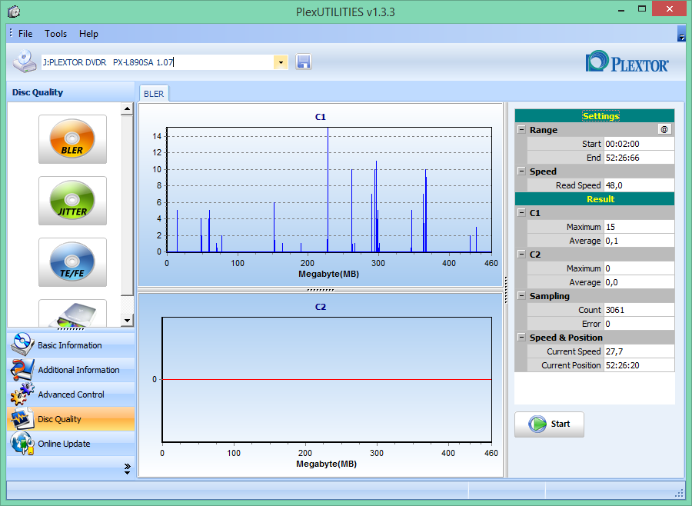Switch to the BLER tab
The width and height of the screenshot is (692, 506).
[x=154, y=94]
